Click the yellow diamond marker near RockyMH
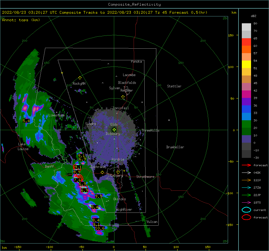This screenshot has height=251, width=269. 80,78
